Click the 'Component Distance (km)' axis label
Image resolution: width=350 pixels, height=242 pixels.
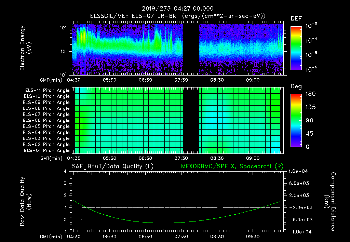click(330, 202)
